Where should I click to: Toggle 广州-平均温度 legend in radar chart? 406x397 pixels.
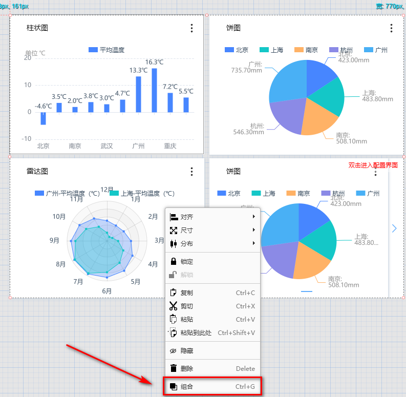pyautogui.click(x=67, y=194)
